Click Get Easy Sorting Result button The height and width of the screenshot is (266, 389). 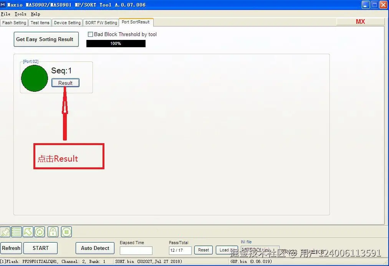[x=46, y=39]
